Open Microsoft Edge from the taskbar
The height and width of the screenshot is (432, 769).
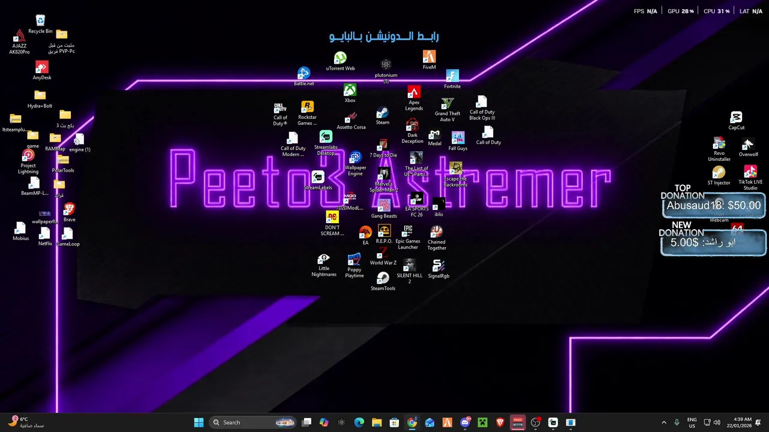pos(359,422)
